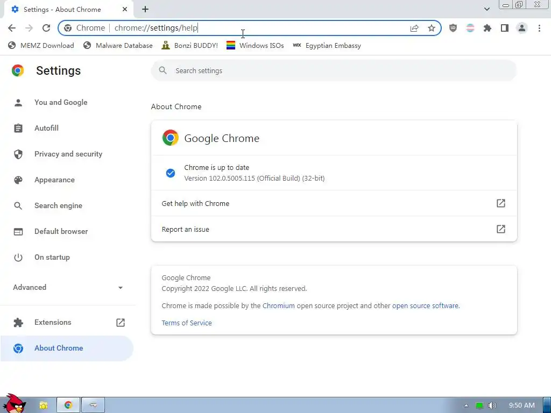This screenshot has width=551, height=413.
Task: Open the Bonzi BUDDY! bookmark
Action: click(190, 46)
